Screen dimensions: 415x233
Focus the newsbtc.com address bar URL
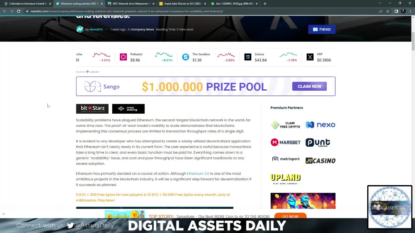tap(127, 11)
